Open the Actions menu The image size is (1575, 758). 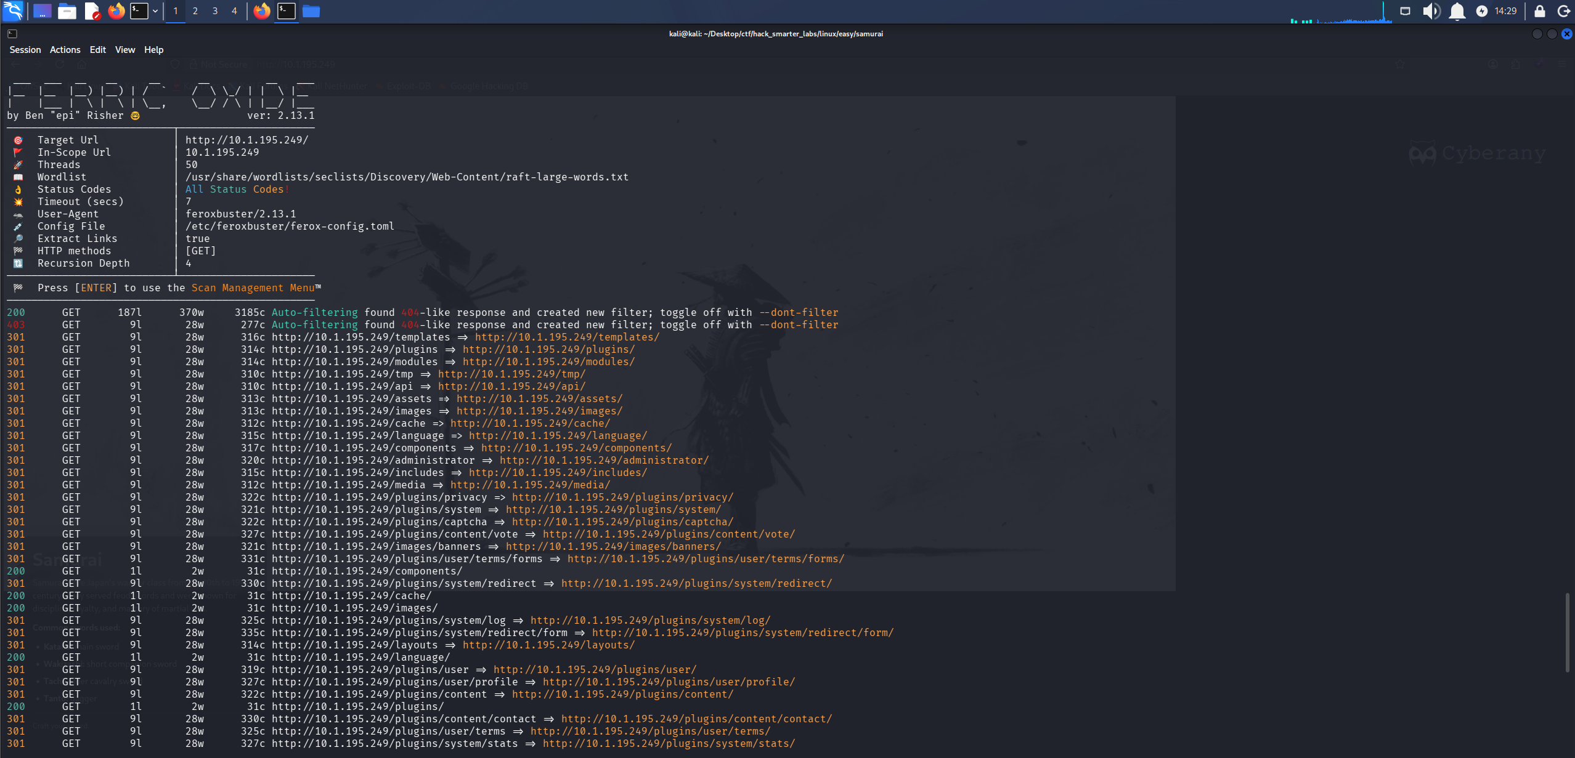65,50
